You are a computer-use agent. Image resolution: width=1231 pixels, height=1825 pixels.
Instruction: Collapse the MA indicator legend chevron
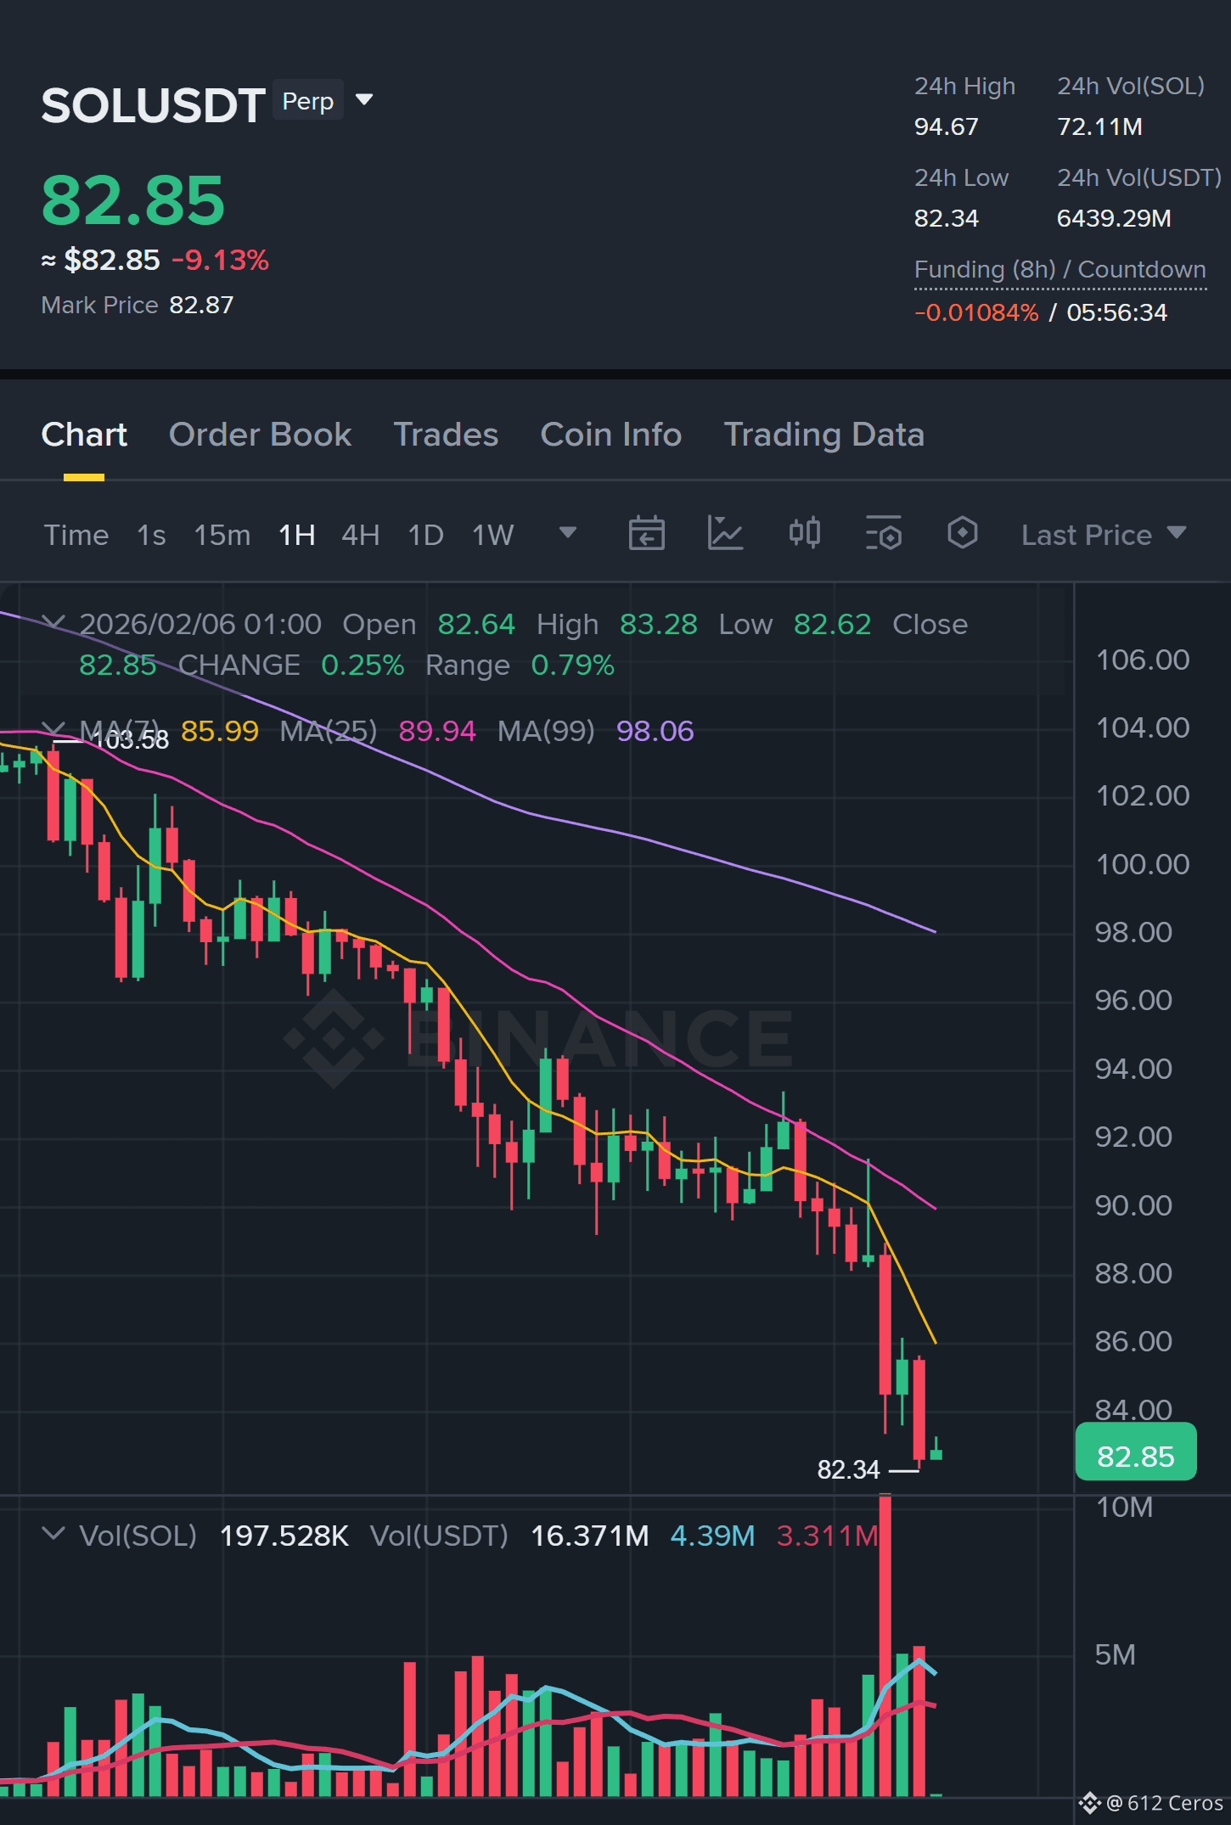pos(53,728)
